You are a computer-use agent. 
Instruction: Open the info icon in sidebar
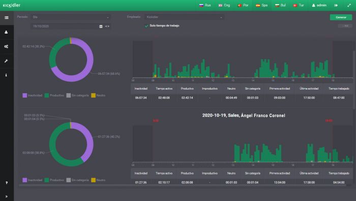click(6, 75)
